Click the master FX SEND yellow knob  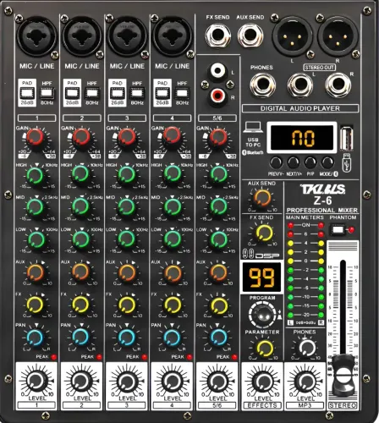tap(264, 233)
